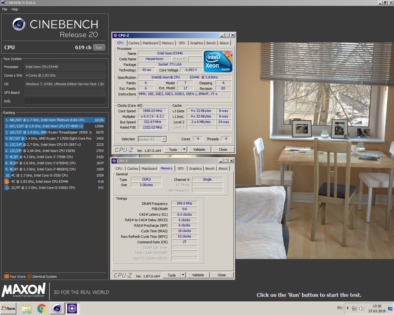Switch to Mainboard tab in upper CPU-Z
394x315 pixels.
[x=151, y=43]
